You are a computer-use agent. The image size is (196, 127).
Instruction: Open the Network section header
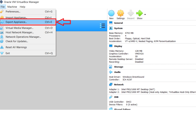click(119, 85)
